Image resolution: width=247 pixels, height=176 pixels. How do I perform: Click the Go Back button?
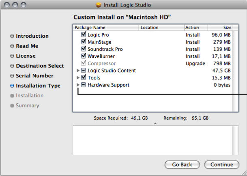coord(182,165)
